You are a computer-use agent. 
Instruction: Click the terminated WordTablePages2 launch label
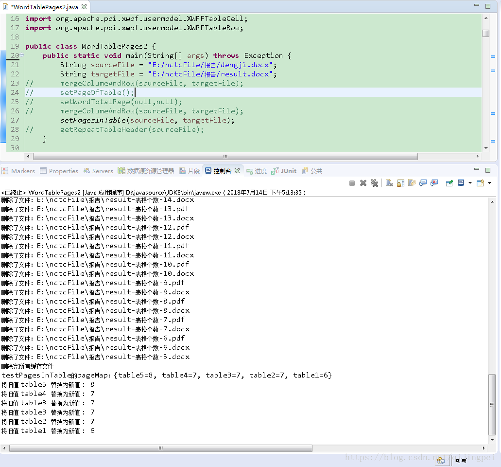tap(154, 193)
